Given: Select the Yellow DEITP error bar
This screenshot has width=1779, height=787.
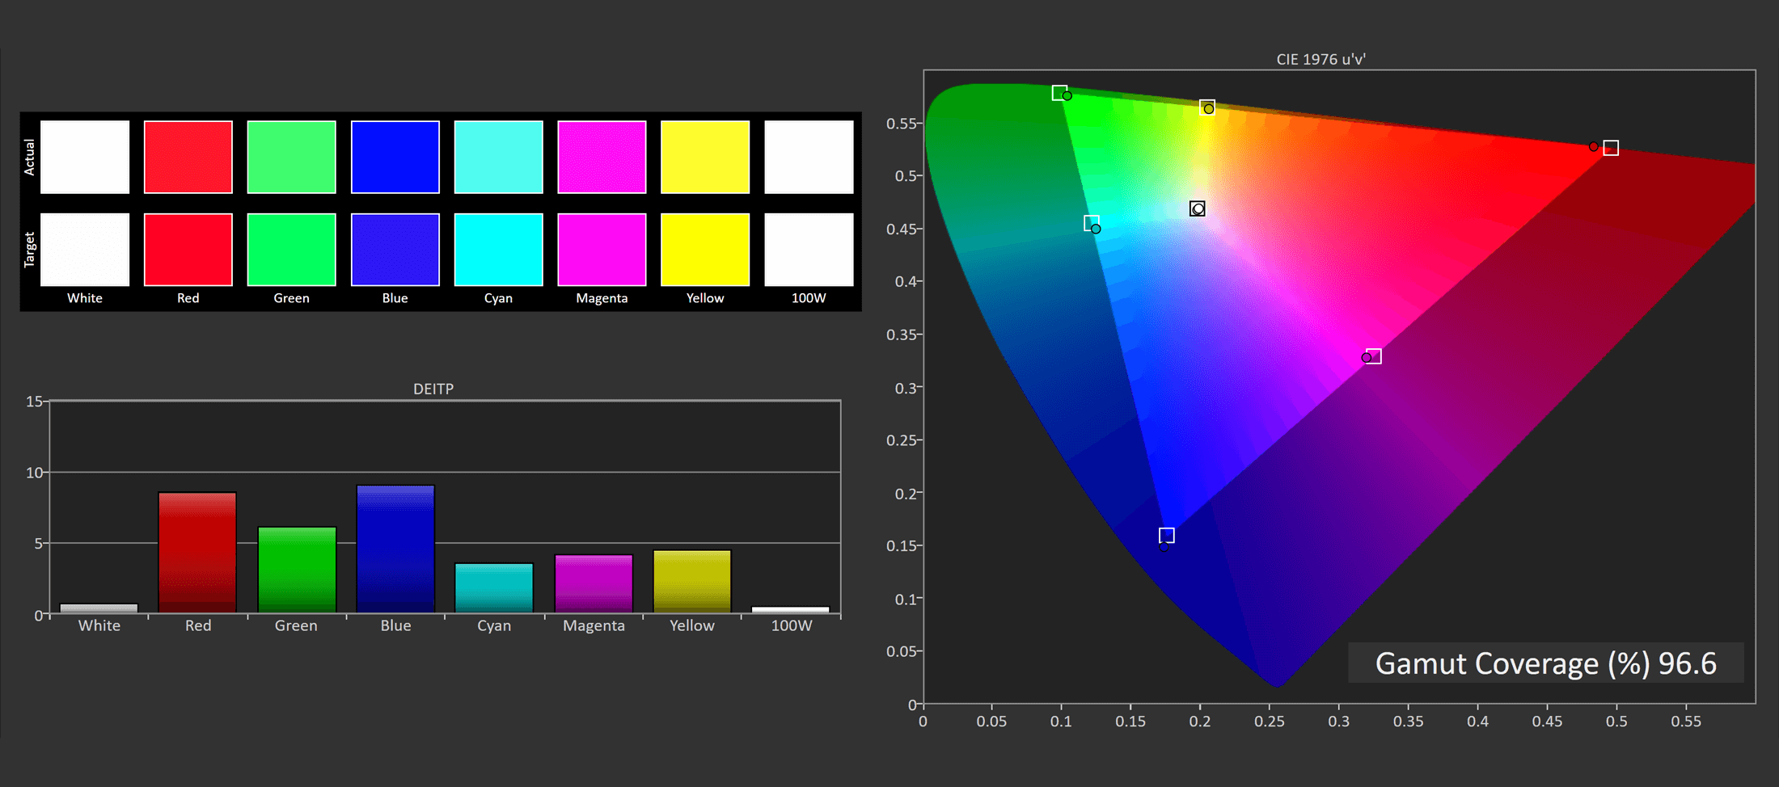Looking at the screenshot, I should click(692, 582).
